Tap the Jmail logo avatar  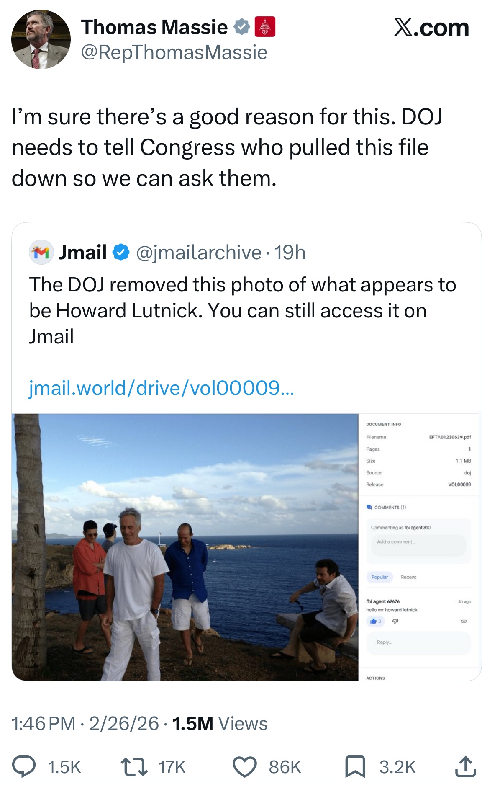coord(41,253)
